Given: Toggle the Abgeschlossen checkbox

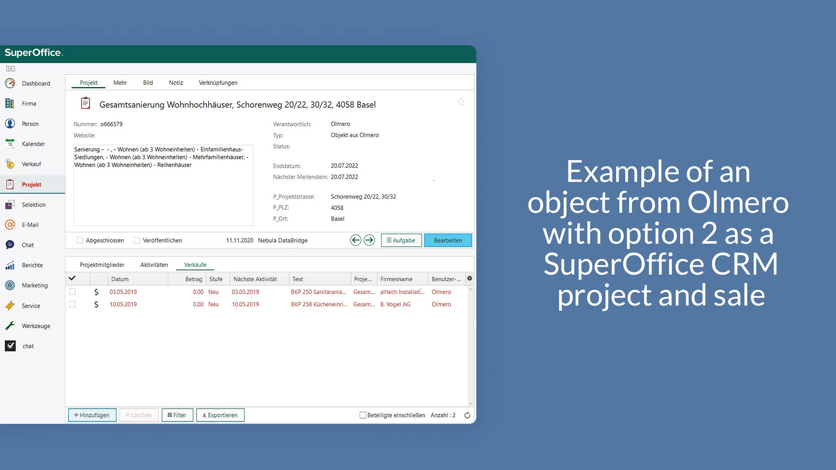Looking at the screenshot, I should pos(80,240).
